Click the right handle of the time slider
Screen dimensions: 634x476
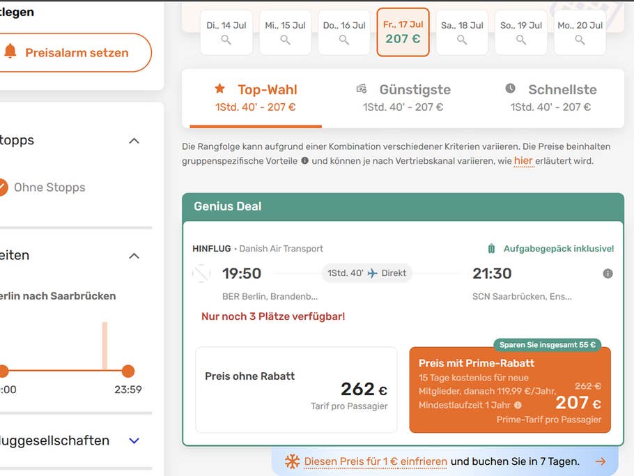127,372
